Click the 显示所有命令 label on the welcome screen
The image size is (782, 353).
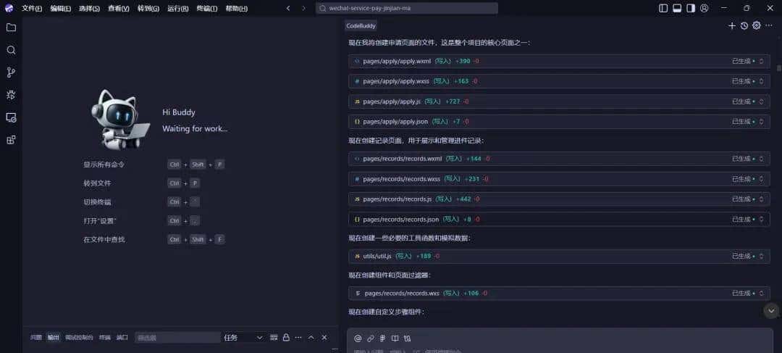coord(104,165)
